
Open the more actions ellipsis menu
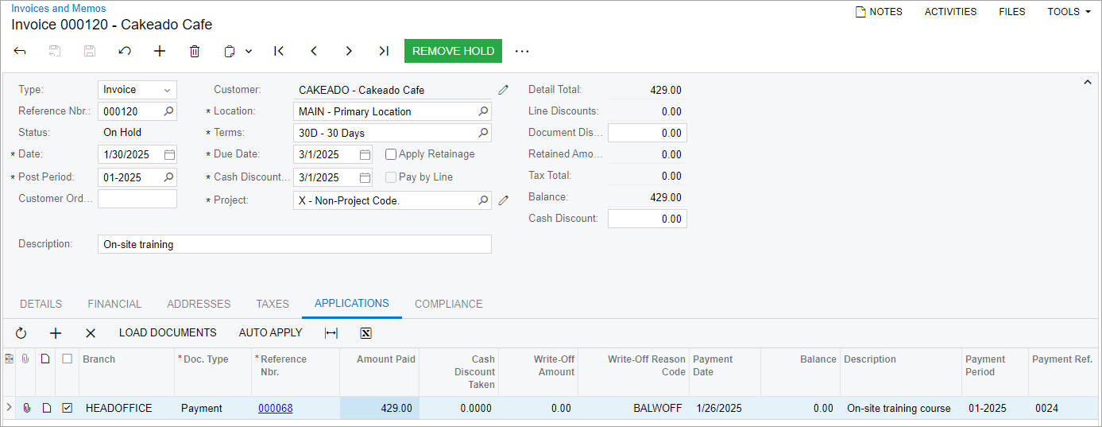coord(522,51)
